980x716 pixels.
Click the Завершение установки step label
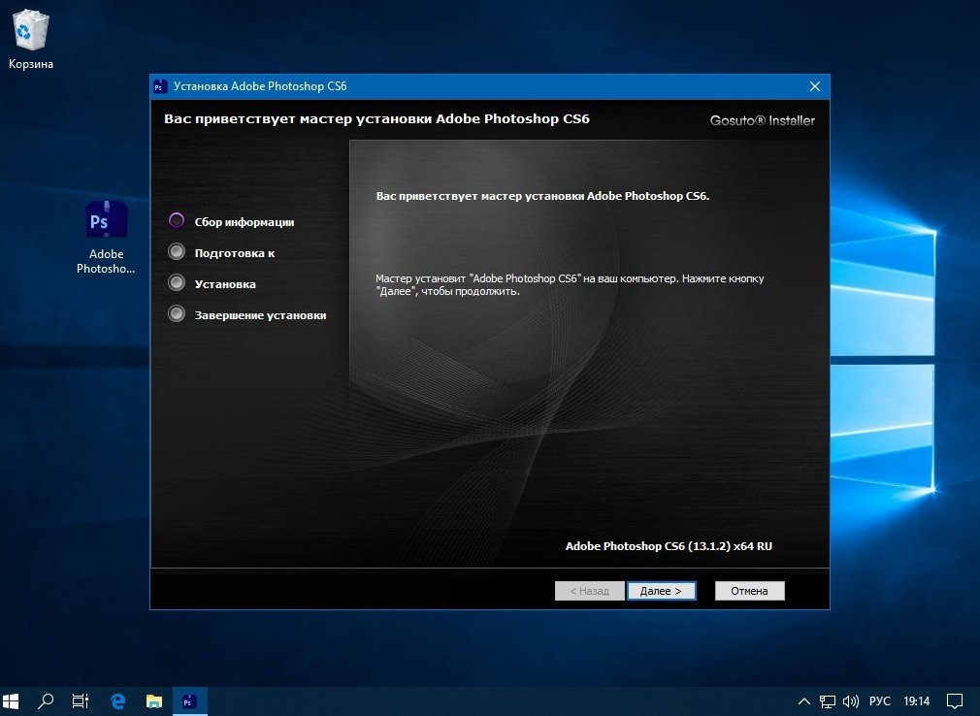point(261,315)
